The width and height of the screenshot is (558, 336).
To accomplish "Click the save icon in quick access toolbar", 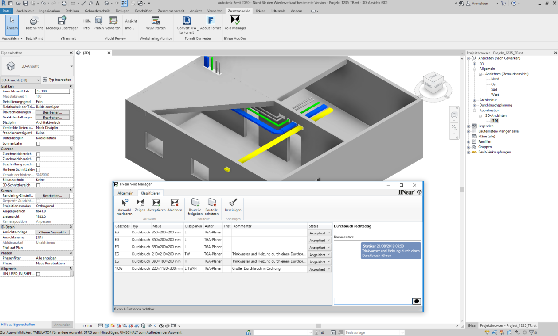I will point(26,3).
